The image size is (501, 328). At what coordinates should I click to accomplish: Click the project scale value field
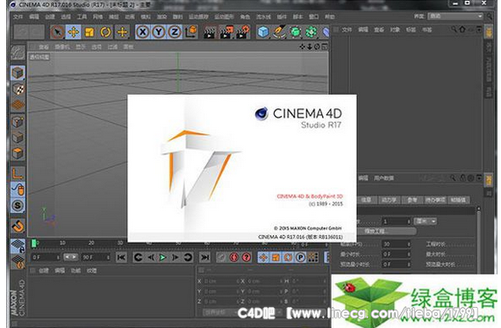point(396,221)
